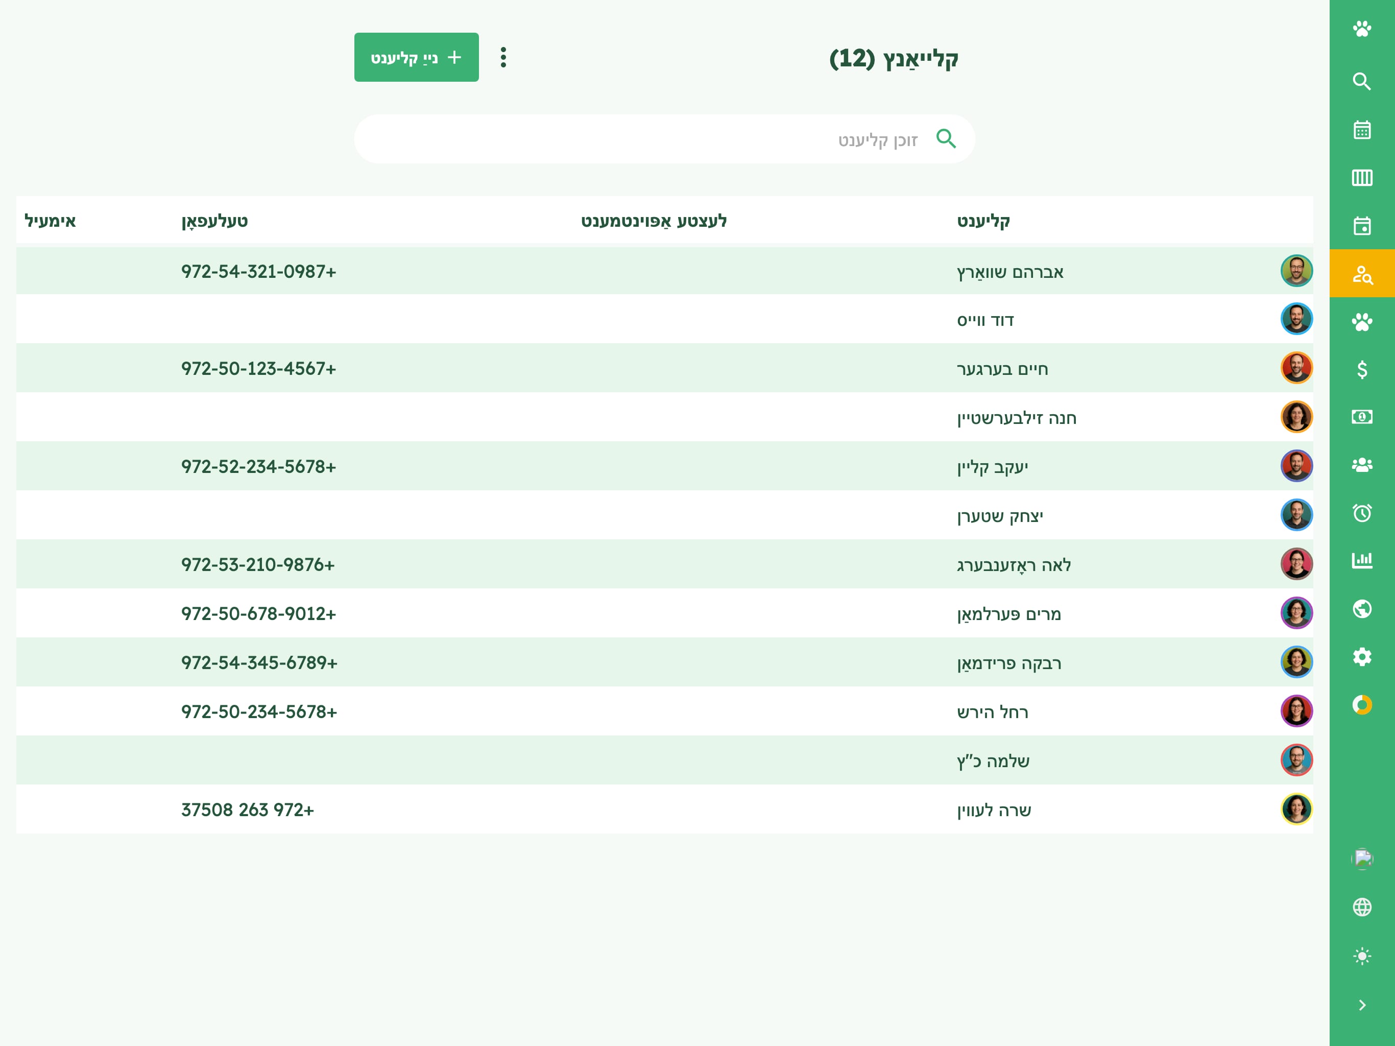1395x1046 pixels.
Task: Click the plus icon in the new client button
Action: (454, 57)
